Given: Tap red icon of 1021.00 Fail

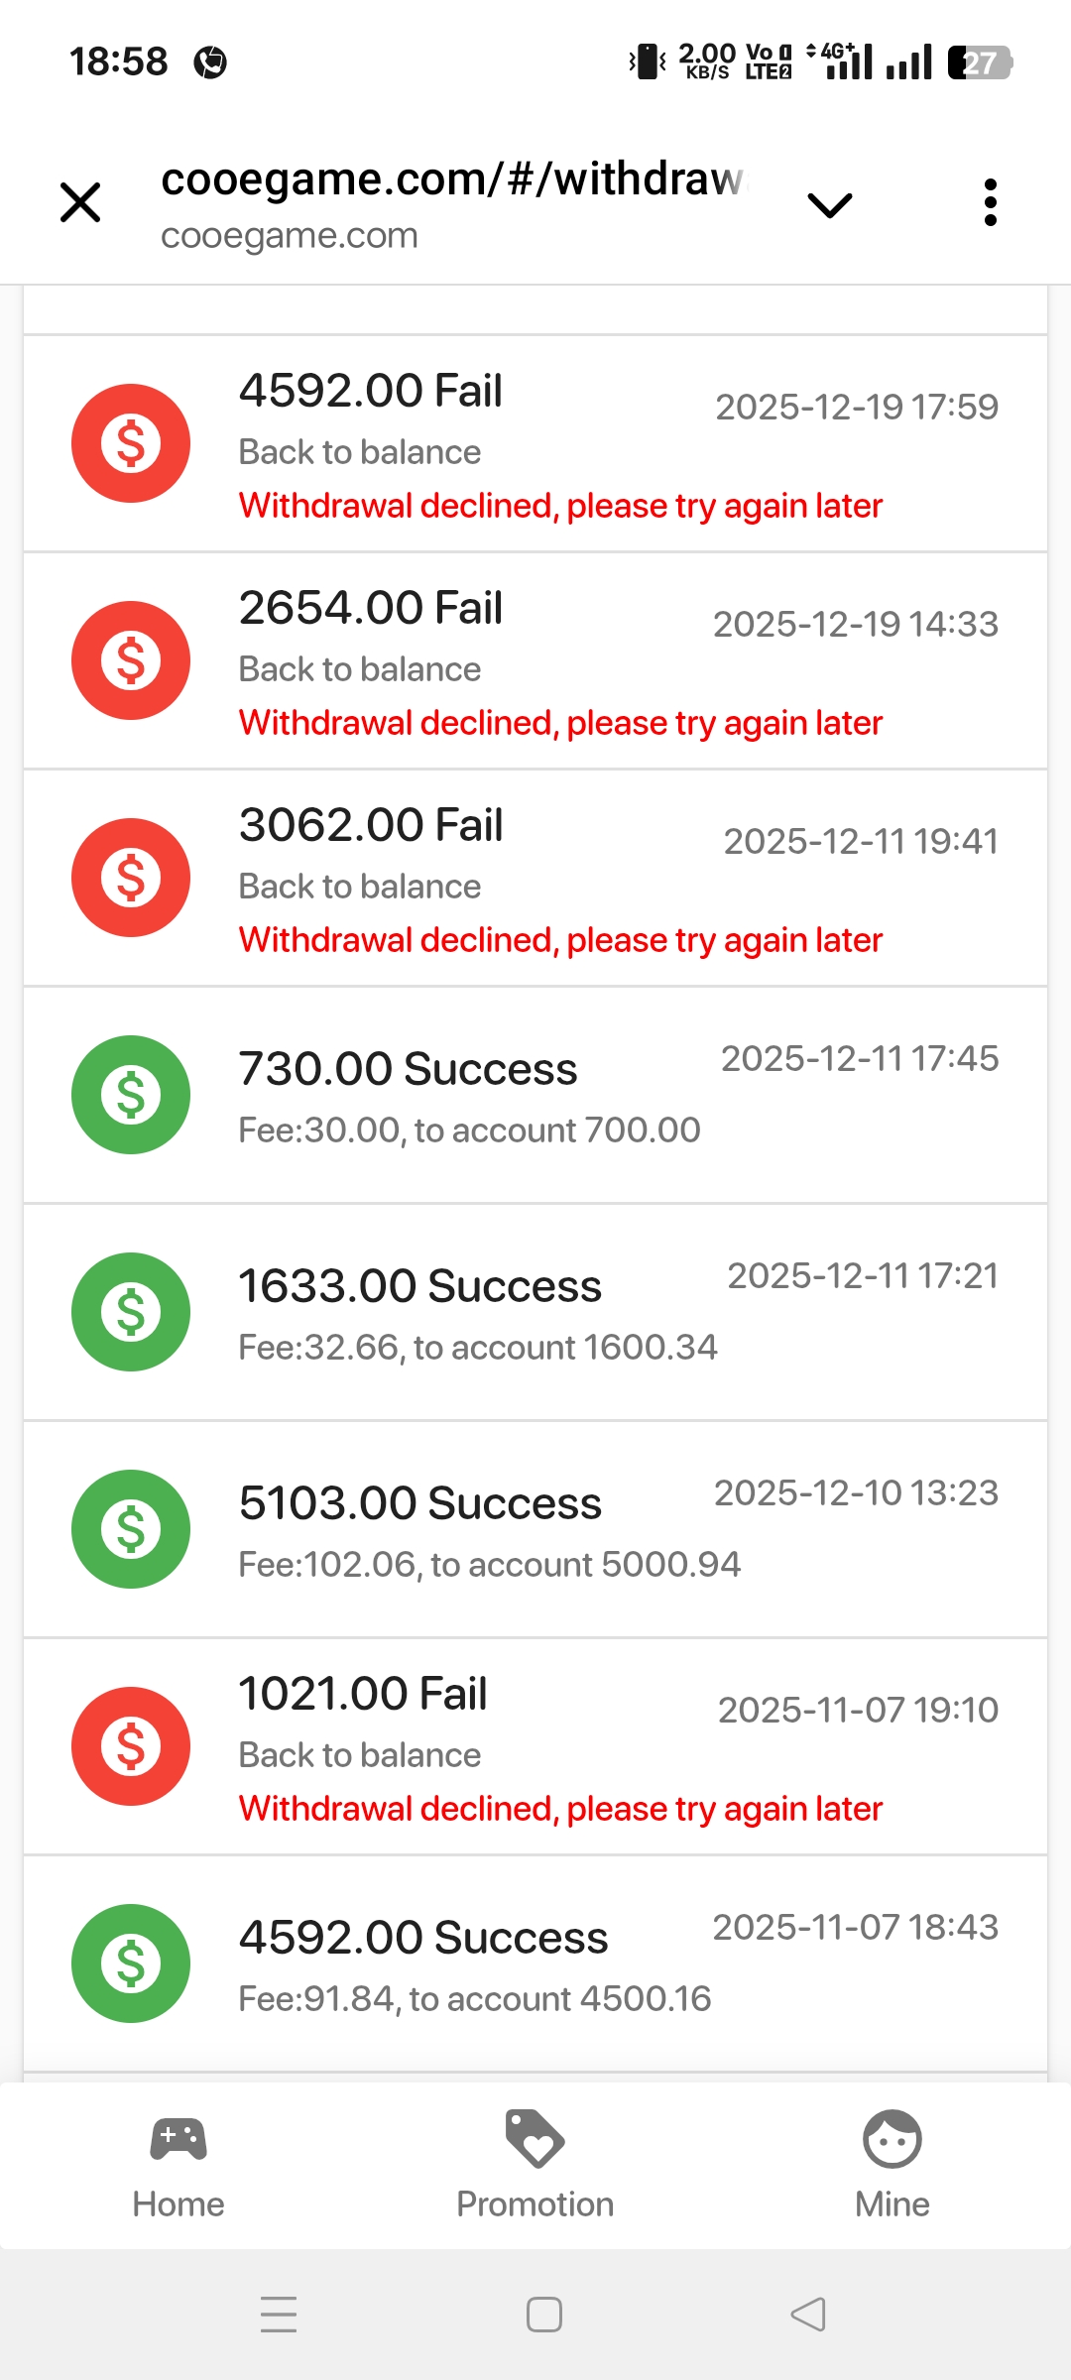Looking at the screenshot, I should coord(131,1746).
